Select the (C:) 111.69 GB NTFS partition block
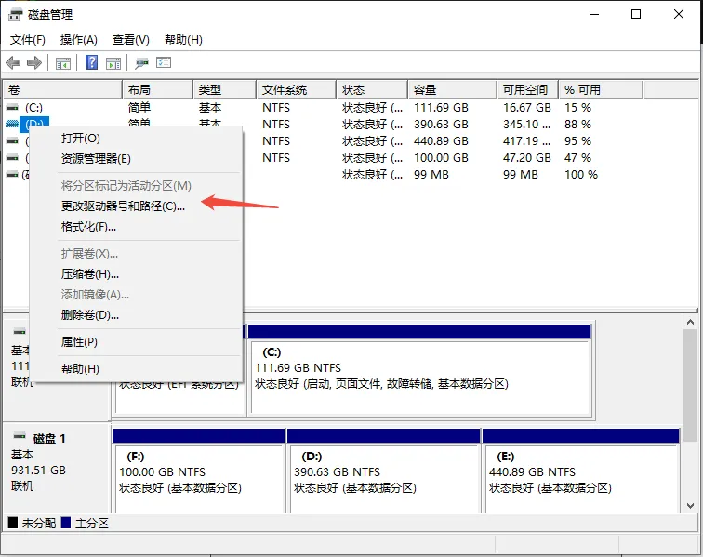703x557 pixels. (419, 369)
